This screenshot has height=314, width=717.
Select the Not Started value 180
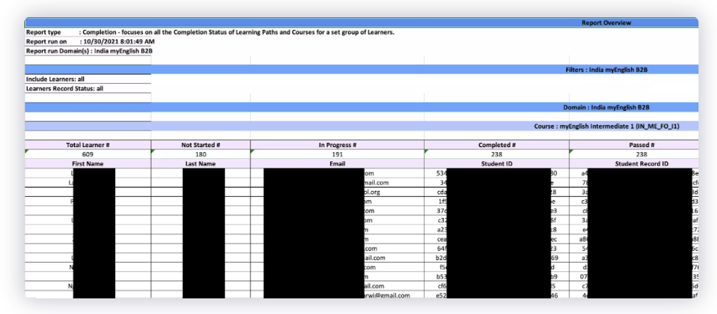[201, 154]
